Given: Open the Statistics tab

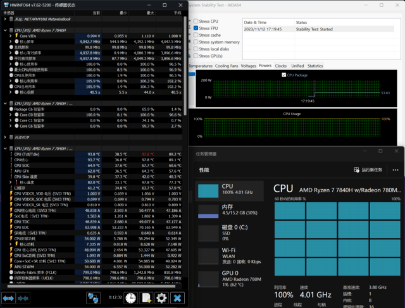Looking at the screenshot, I should pos(315,66).
